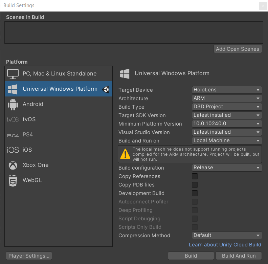This screenshot has width=268, height=264.
Task: Open Player Settings
Action: point(29,256)
